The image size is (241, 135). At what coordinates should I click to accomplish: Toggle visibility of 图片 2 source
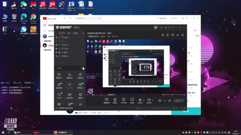pyautogui.click(x=56, y=56)
